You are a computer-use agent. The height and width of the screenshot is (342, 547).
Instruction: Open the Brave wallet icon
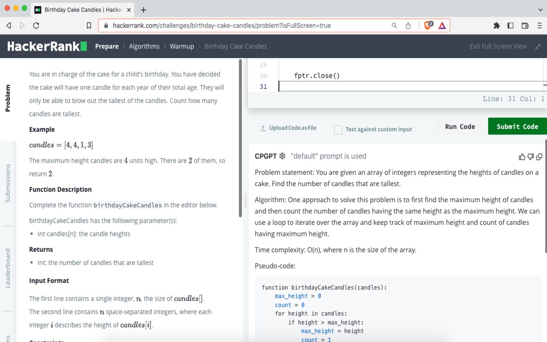[525, 26]
